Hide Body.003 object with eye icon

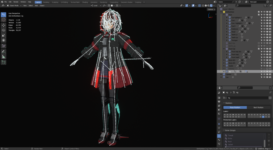(264, 60)
